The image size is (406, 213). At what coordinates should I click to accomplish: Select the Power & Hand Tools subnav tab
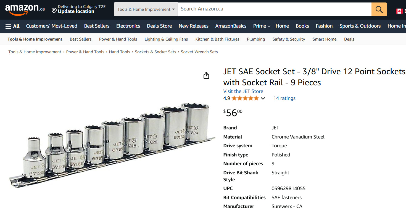(x=118, y=39)
